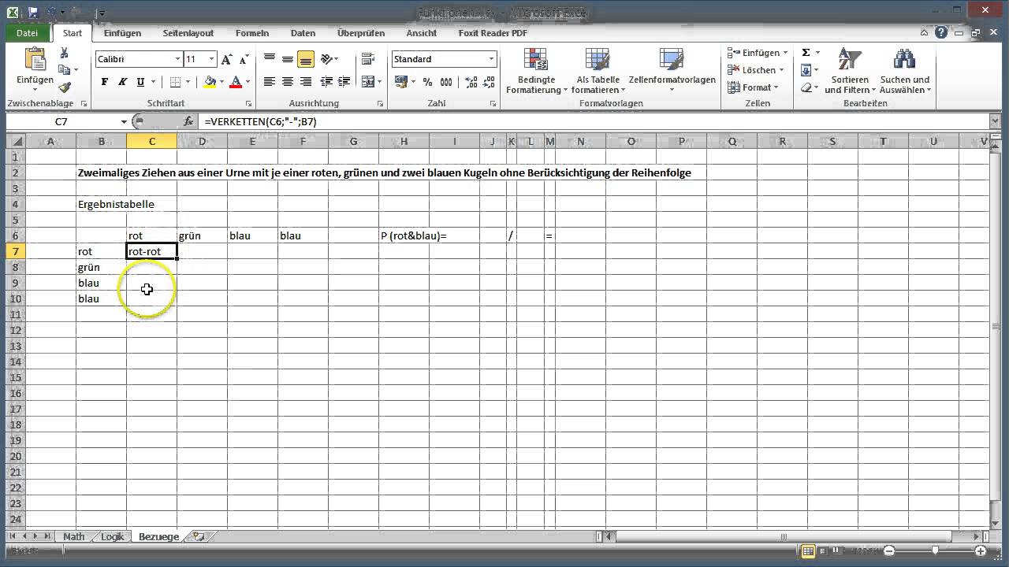Click the Format Painter brush icon
The height and width of the screenshot is (567, 1009).
coord(65,87)
